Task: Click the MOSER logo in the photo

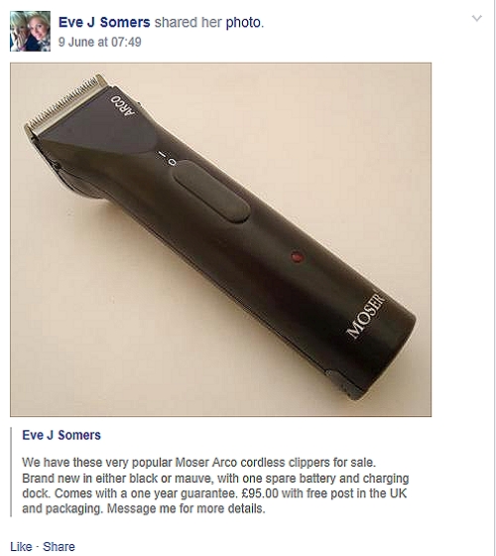Action: (366, 316)
